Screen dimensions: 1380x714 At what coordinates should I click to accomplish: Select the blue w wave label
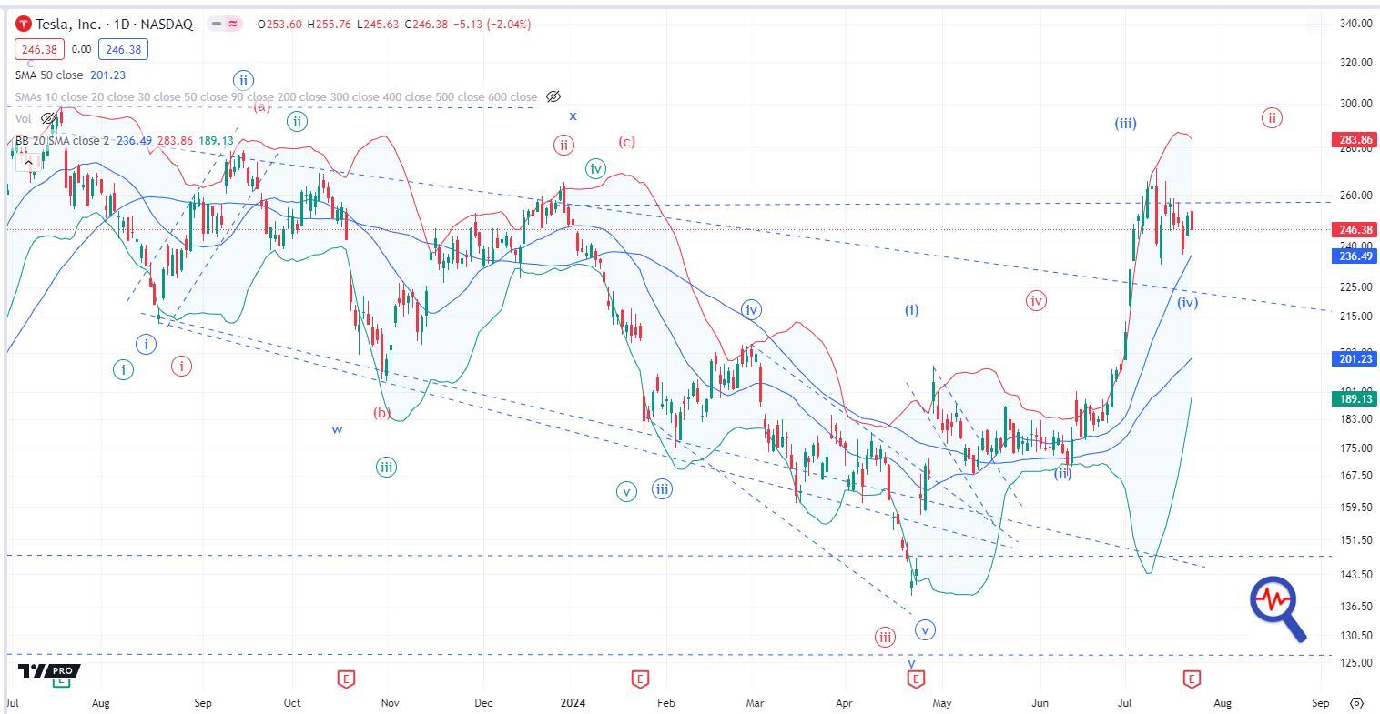[x=337, y=429]
